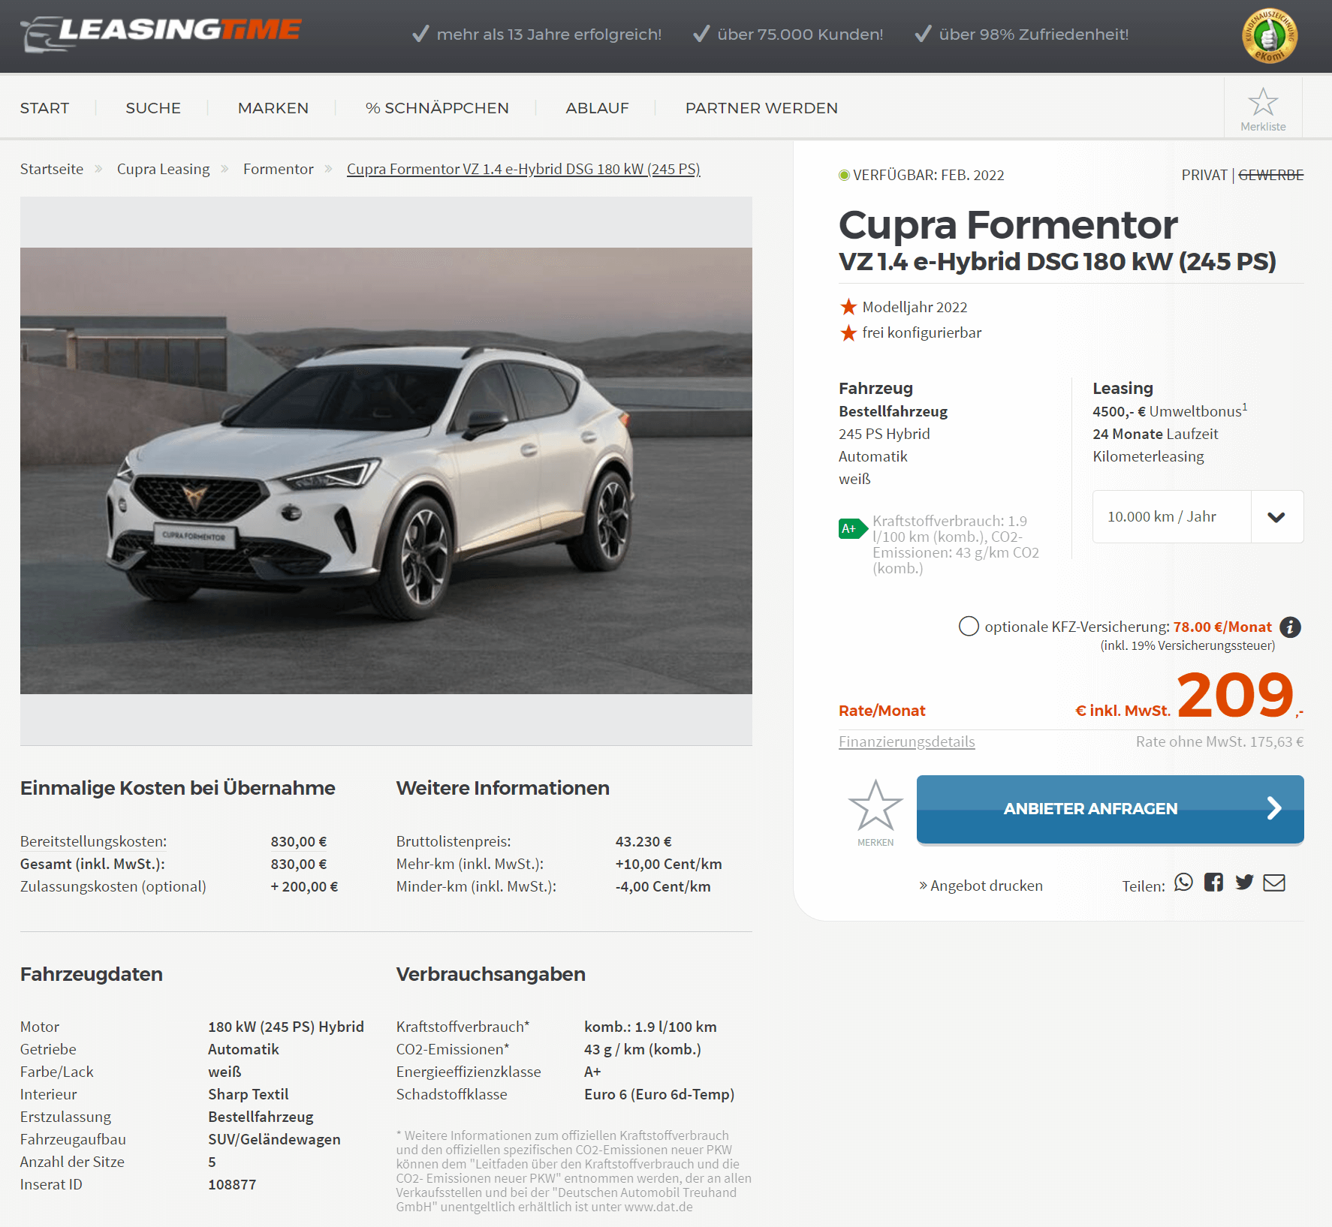This screenshot has height=1227, width=1332.
Task: Click the white Cupra Formentor photo
Action: pos(386,471)
